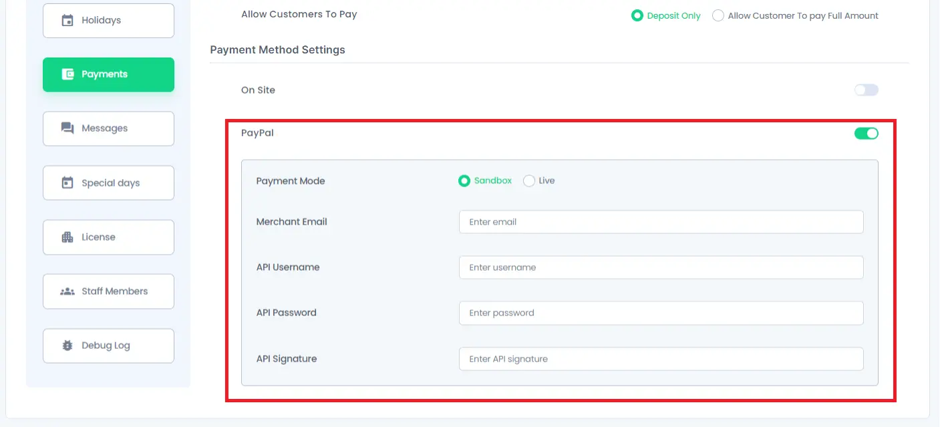Click the PayPal label text
This screenshot has height=427, width=940.
[257, 133]
